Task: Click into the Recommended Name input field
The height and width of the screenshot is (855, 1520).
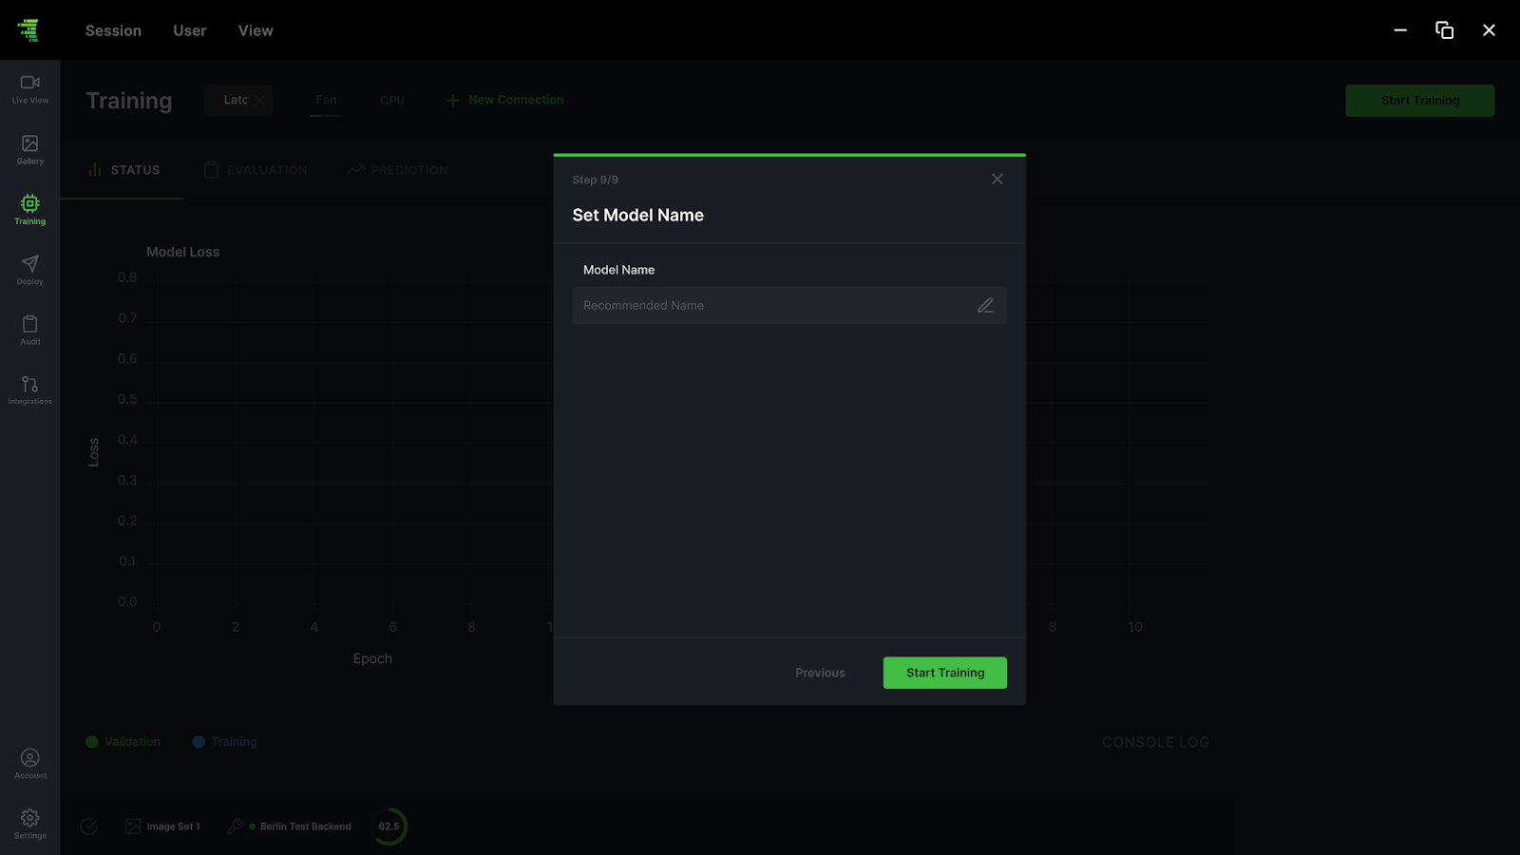Action: [x=789, y=306]
